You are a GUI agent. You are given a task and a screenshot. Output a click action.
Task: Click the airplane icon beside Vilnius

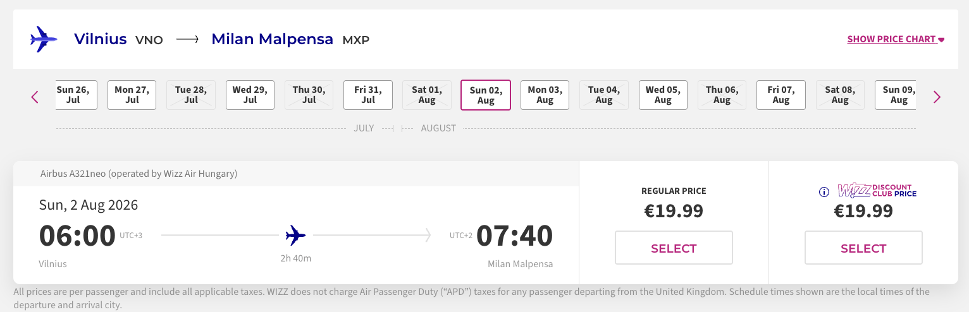(x=44, y=39)
